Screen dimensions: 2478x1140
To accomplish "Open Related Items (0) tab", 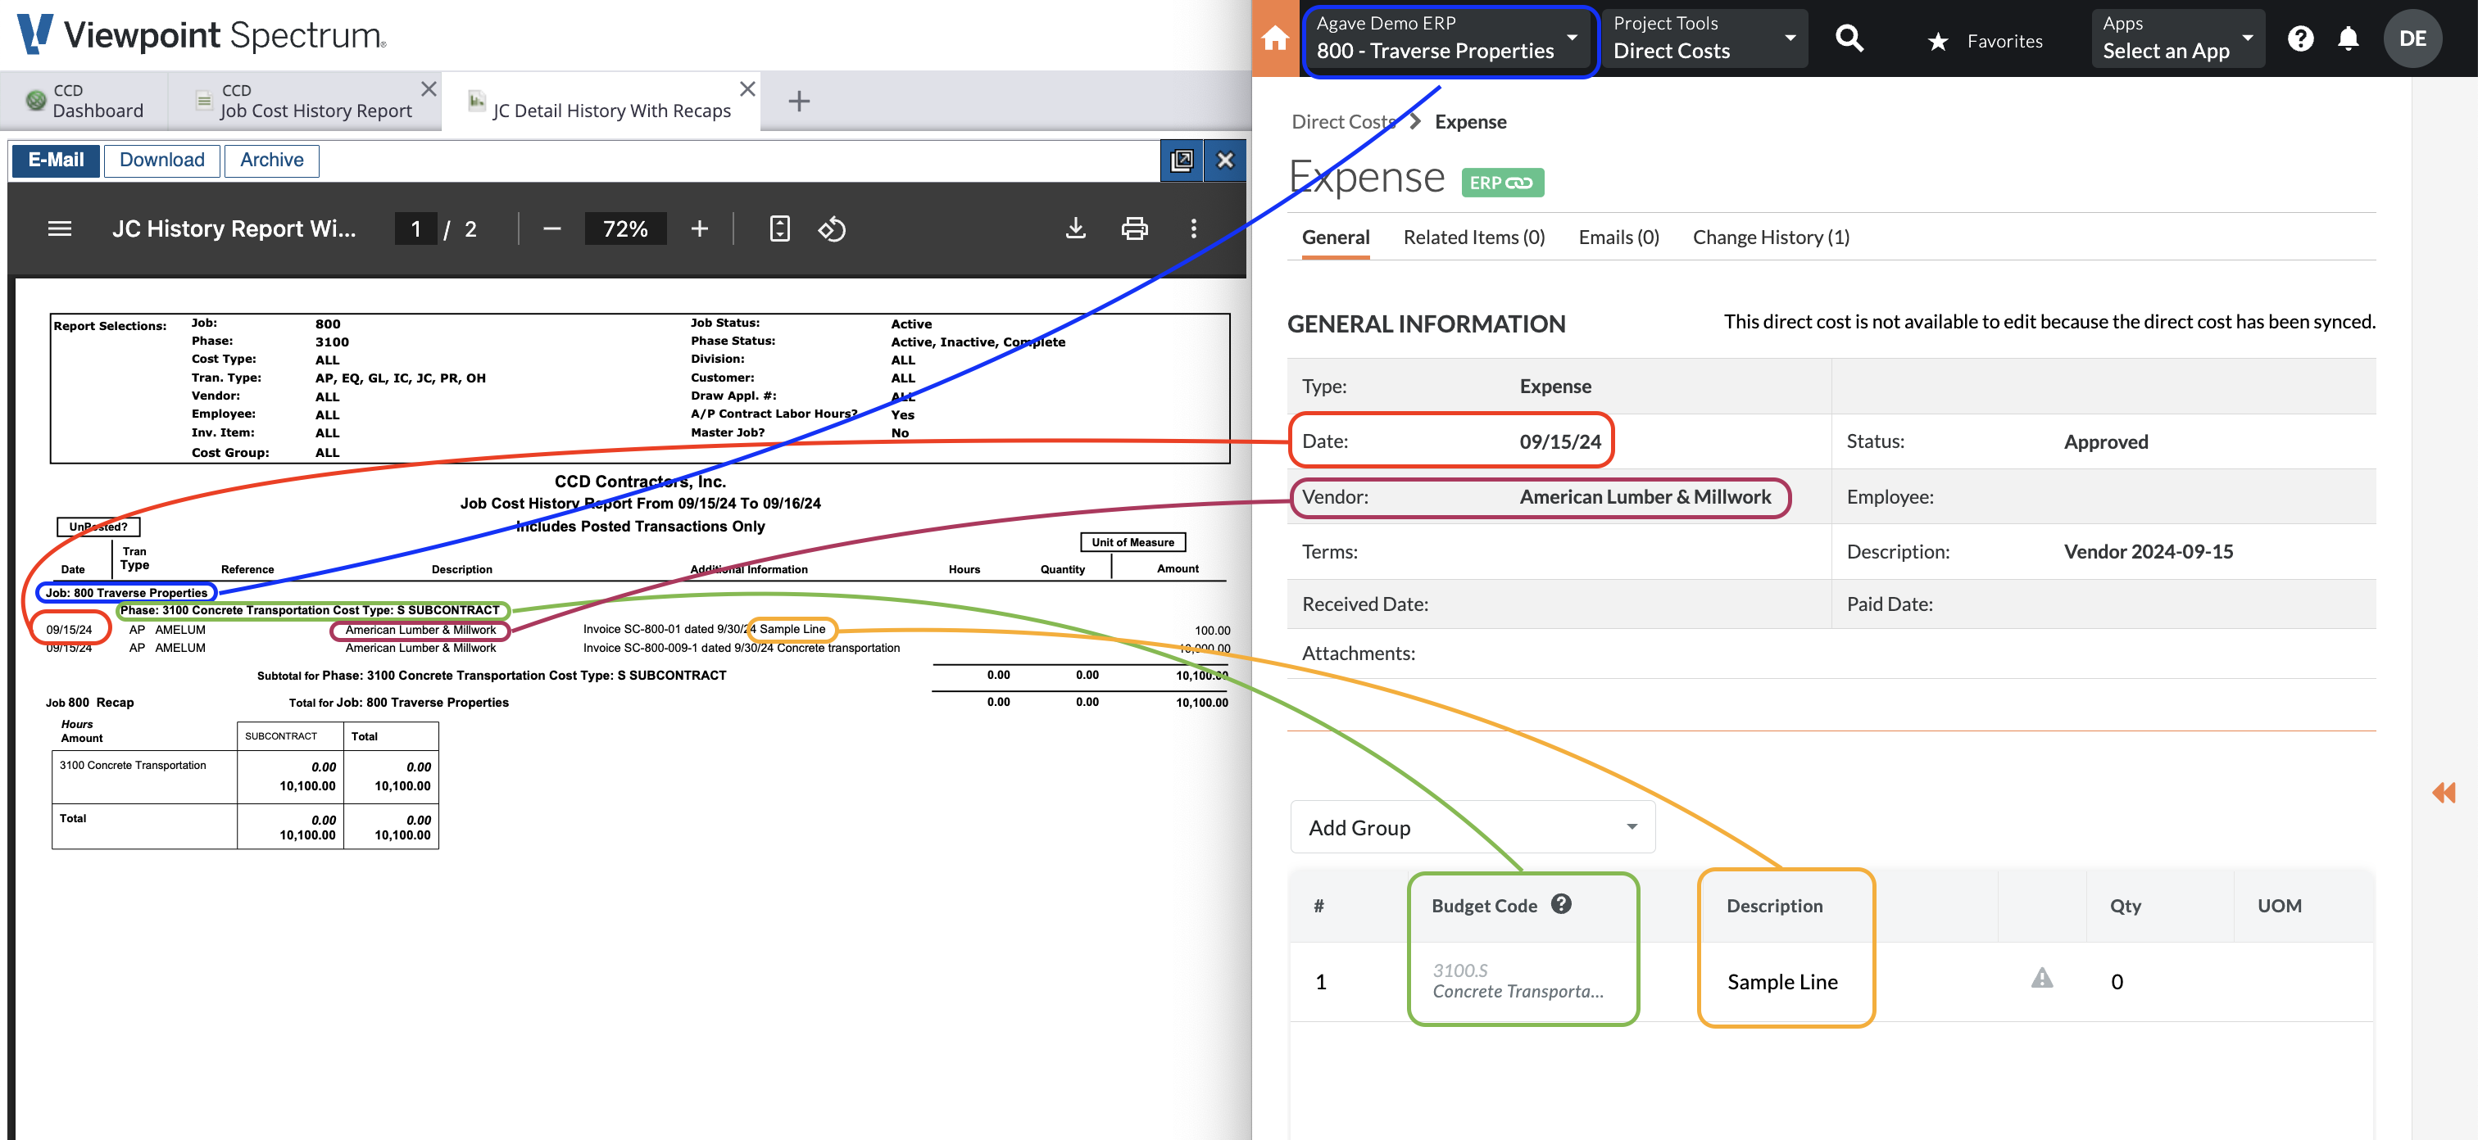I will [x=1473, y=237].
